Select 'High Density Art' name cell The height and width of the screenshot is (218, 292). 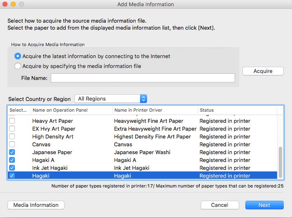[53, 136]
